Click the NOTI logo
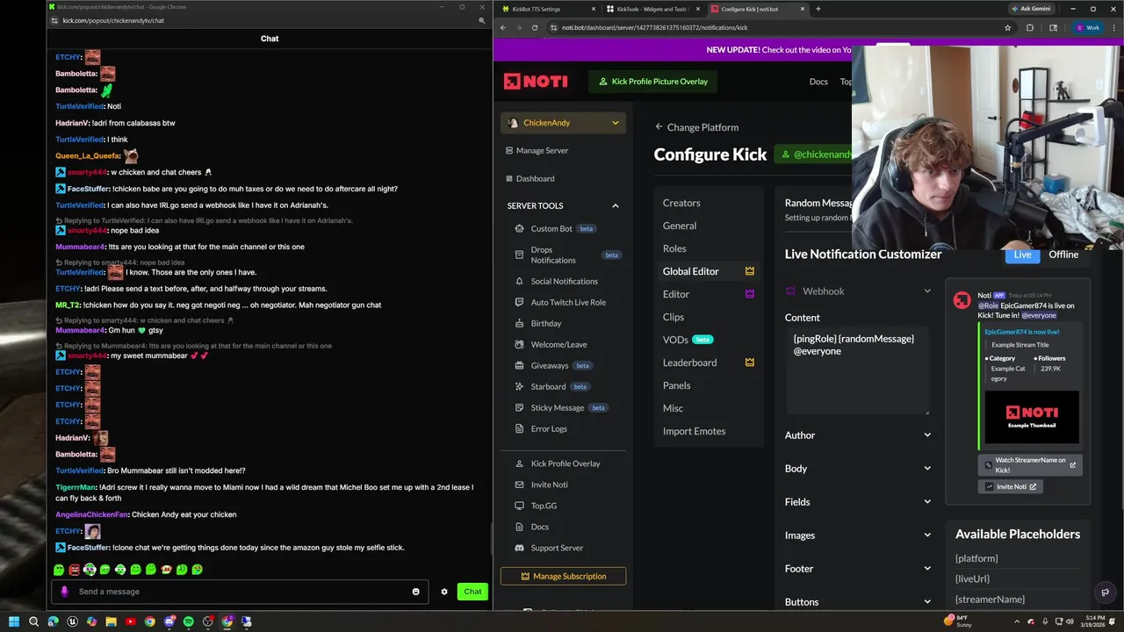The width and height of the screenshot is (1124, 632). [x=536, y=82]
